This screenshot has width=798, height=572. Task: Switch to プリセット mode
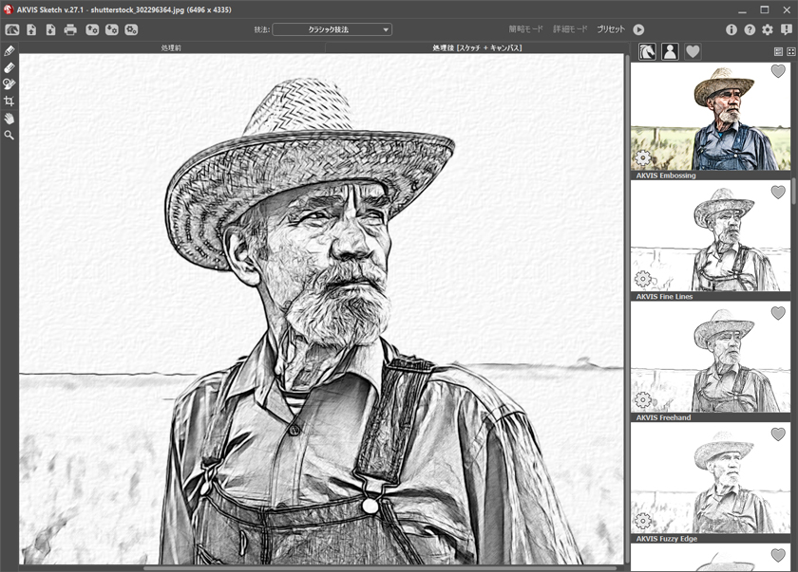coord(611,29)
